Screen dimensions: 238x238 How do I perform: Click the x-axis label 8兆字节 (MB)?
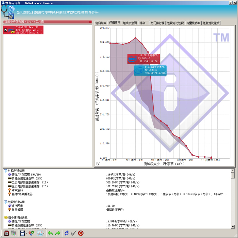coord(185,160)
